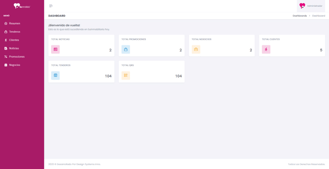Click Todos Los Derechos Reservados footer text
The width and height of the screenshot is (329, 169).
click(x=307, y=164)
